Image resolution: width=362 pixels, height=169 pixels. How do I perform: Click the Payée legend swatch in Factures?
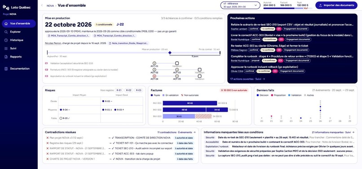(152, 95)
